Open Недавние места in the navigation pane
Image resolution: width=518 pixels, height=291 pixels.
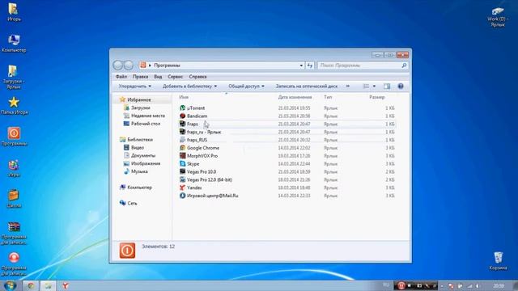point(147,116)
